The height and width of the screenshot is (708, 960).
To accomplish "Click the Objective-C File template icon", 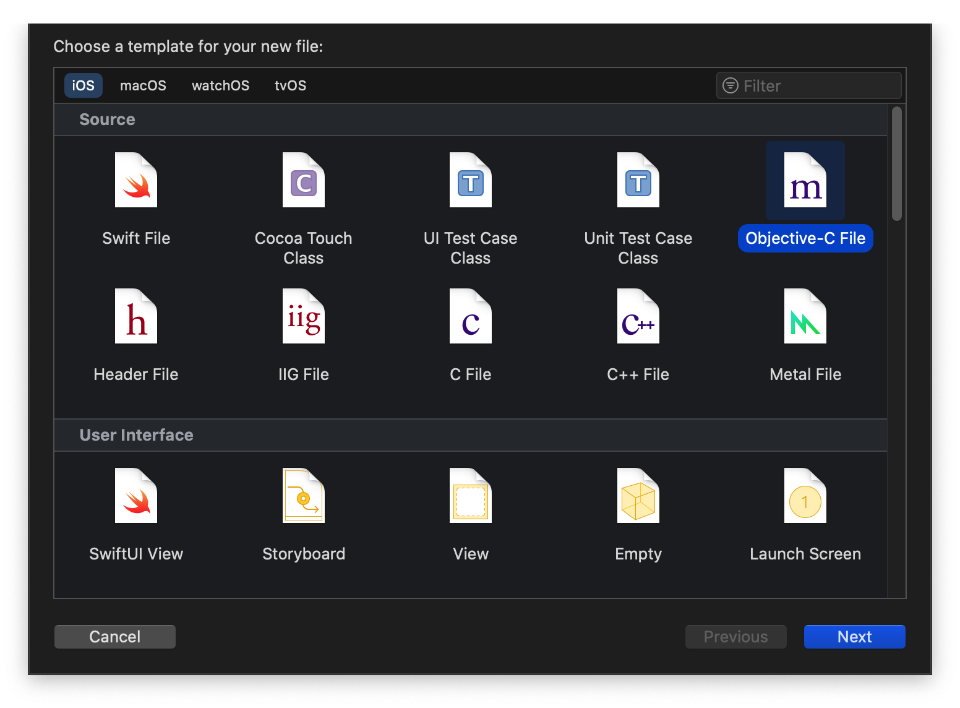I will coord(805,180).
